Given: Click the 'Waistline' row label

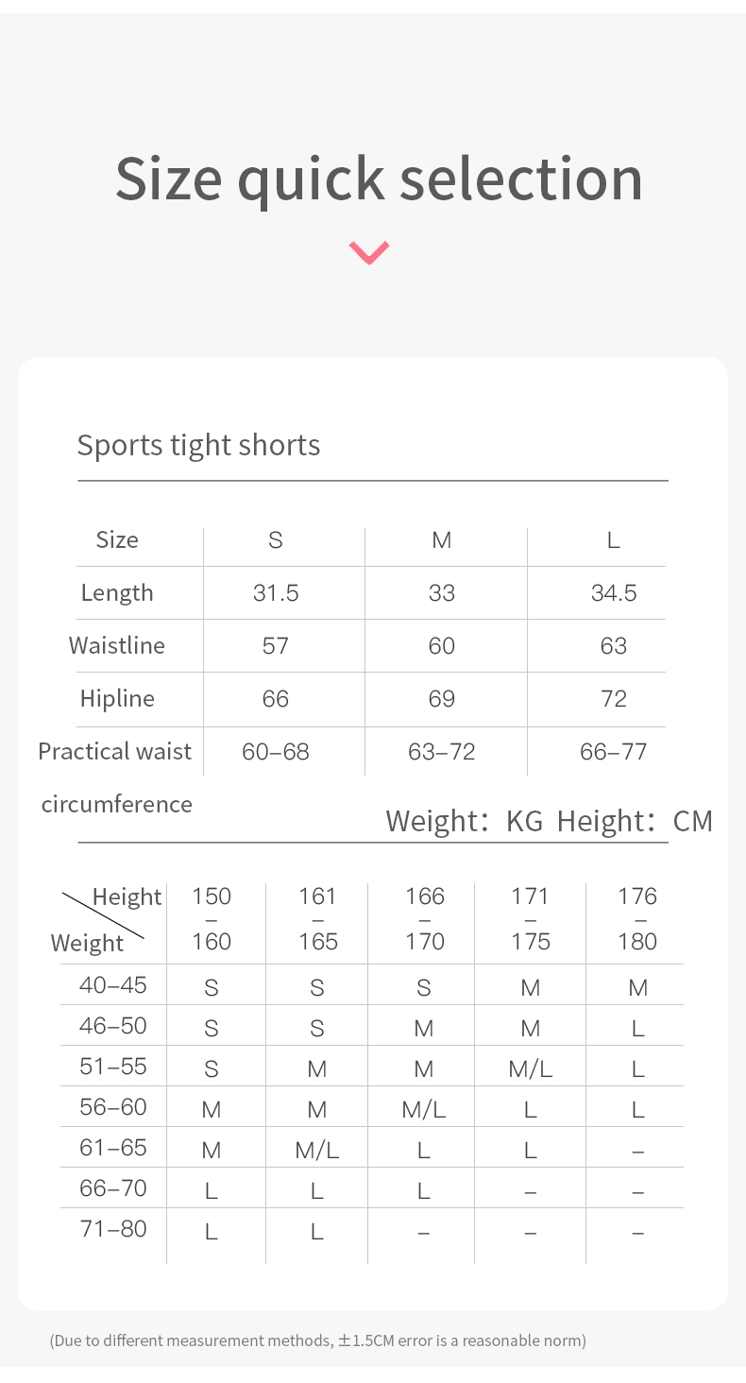Looking at the screenshot, I should 117,645.
